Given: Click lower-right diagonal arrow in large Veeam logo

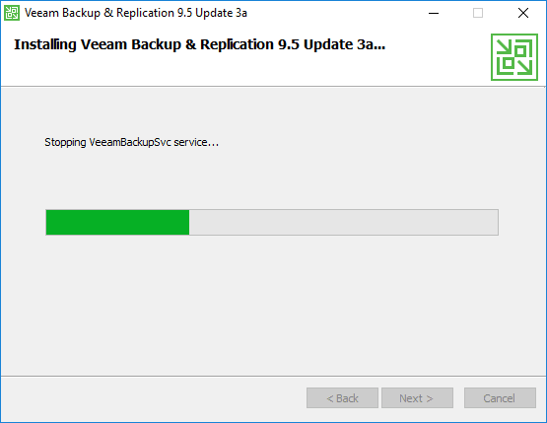Looking at the screenshot, I should point(524,67).
